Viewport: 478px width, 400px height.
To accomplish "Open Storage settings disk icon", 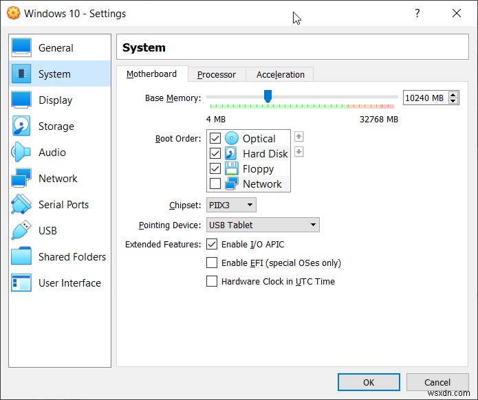I will pyautogui.click(x=21, y=126).
